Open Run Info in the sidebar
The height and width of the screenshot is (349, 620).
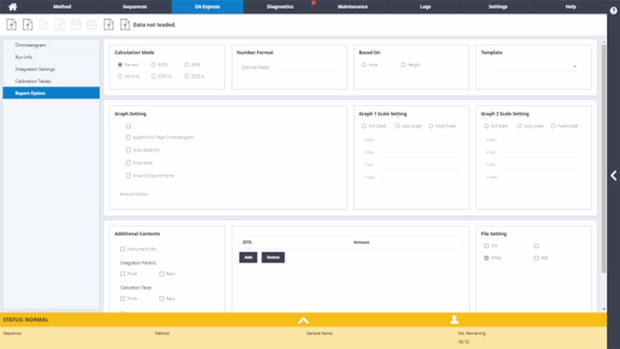click(51, 57)
